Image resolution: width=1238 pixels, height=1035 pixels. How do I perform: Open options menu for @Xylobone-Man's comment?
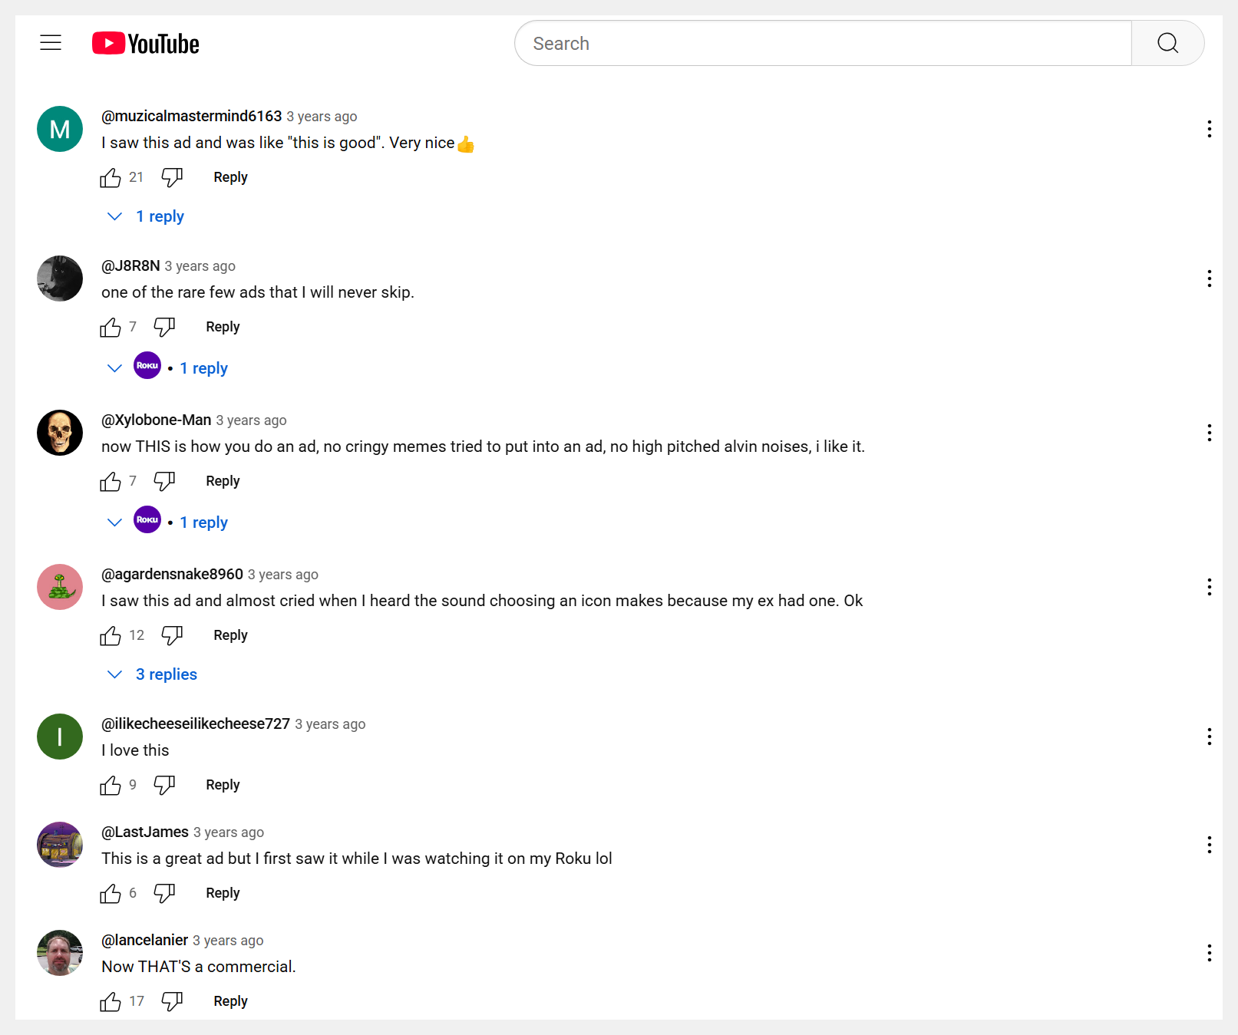pyautogui.click(x=1209, y=433)
